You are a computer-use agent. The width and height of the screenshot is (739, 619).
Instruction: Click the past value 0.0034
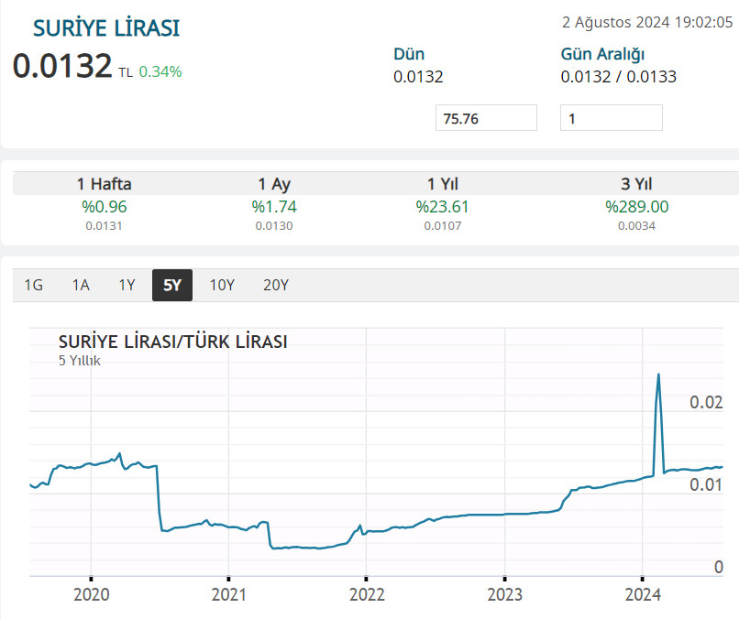[x=636, y=226]
